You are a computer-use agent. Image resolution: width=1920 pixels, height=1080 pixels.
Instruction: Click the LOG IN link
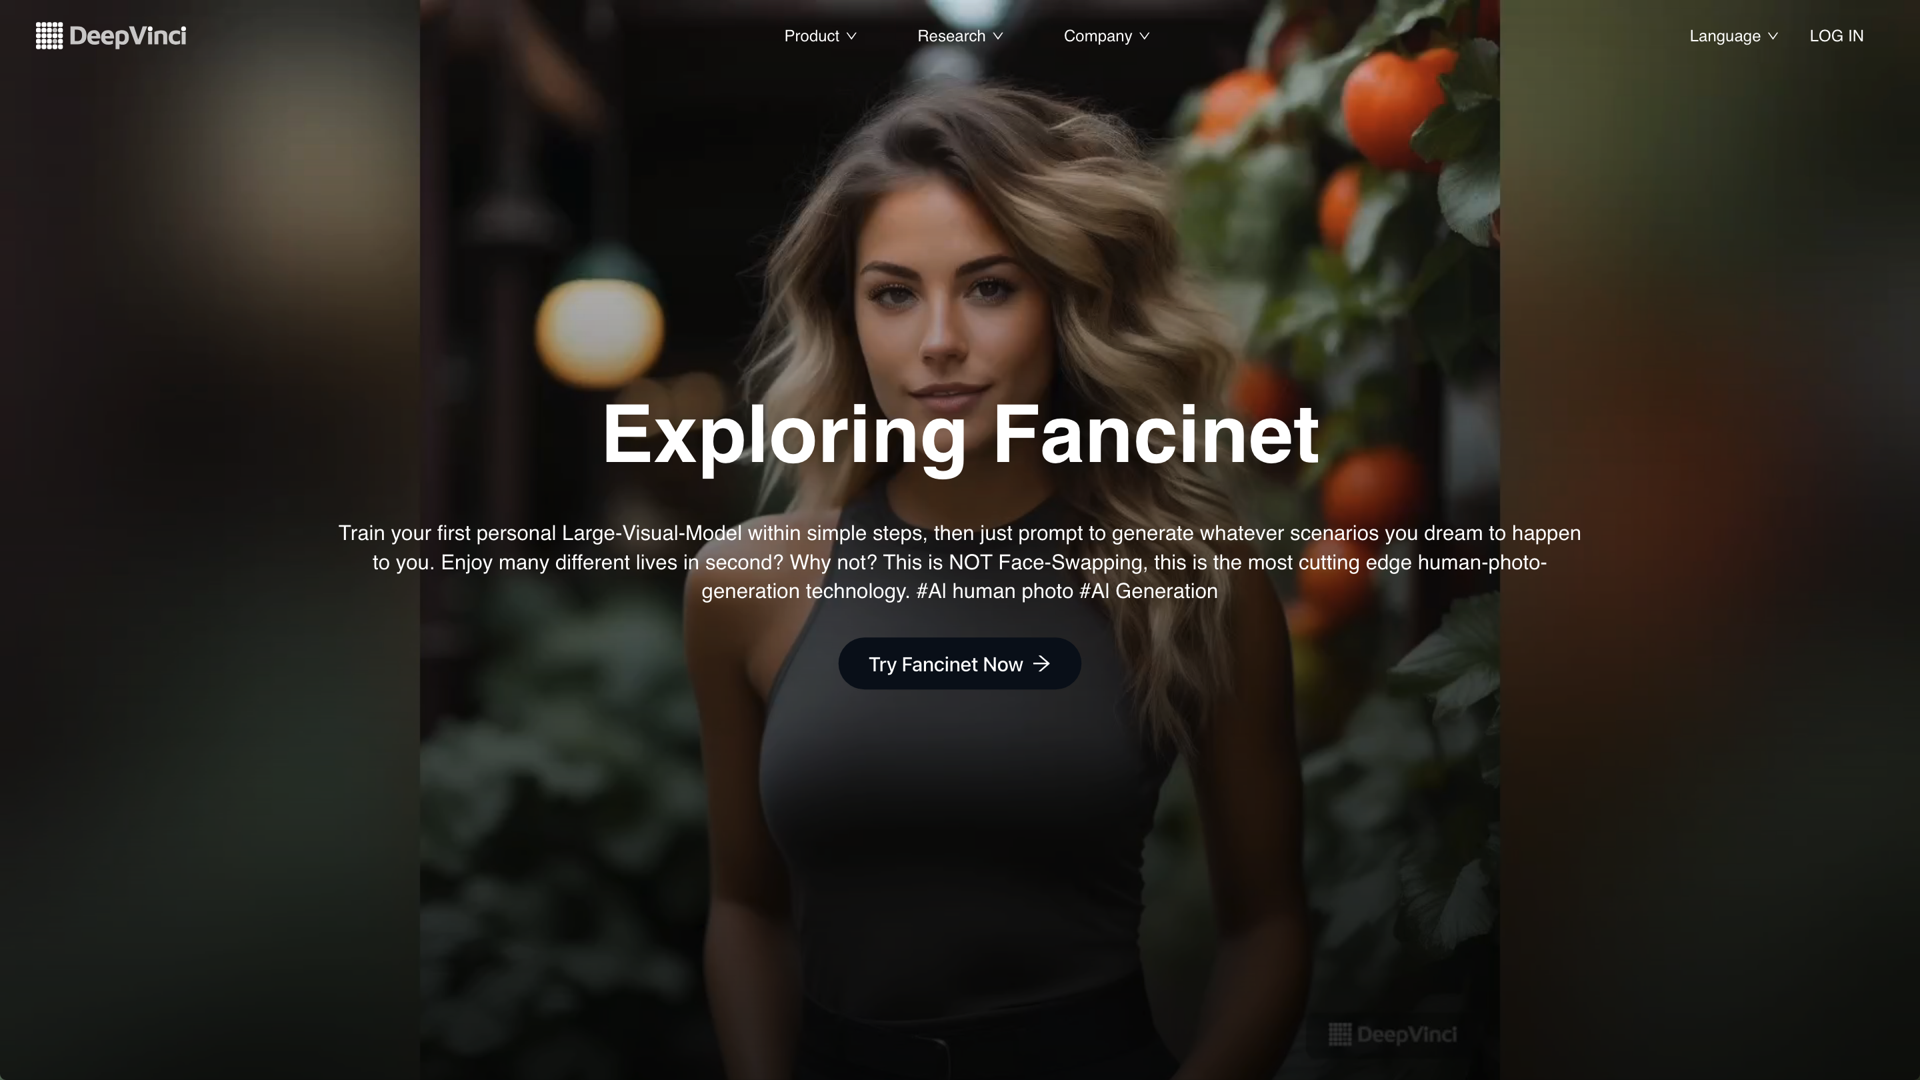[1837, 36]
